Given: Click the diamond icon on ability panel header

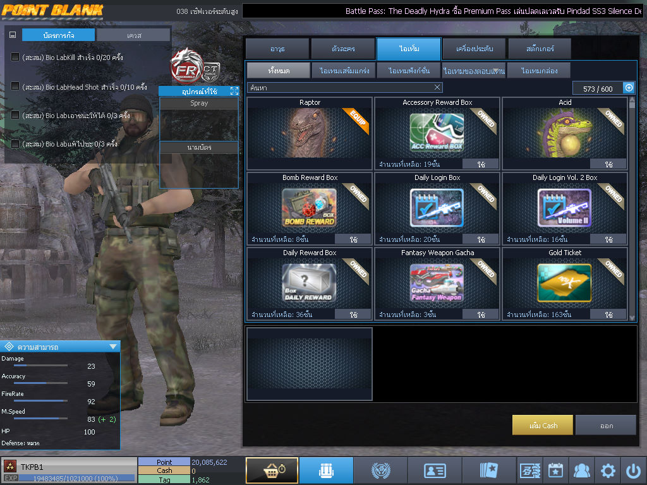Looking at the screenshot, I should pos(9,347).
